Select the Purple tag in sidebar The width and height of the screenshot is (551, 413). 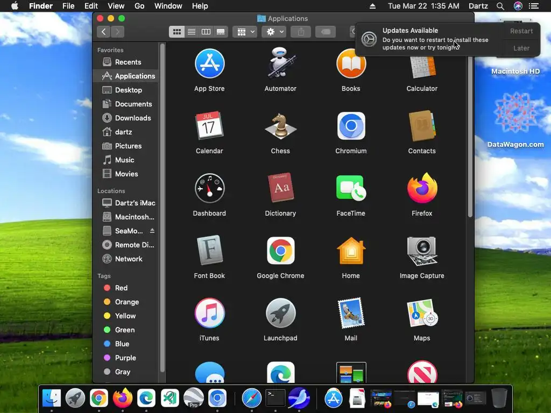[126, 358]
